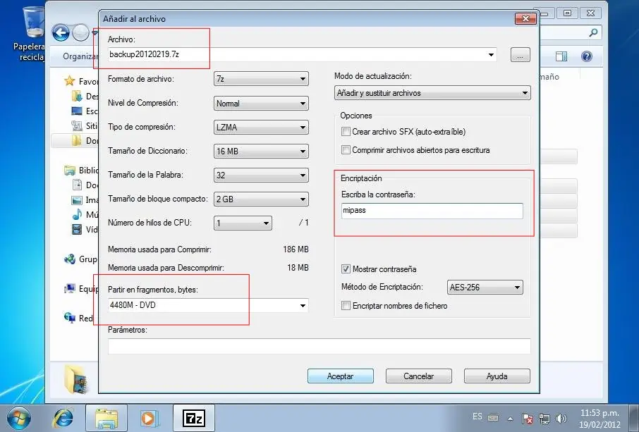Click Show desktop strip at taskbar end
Viewport: 639px width, 432px height.
click(x=634, y=418)
